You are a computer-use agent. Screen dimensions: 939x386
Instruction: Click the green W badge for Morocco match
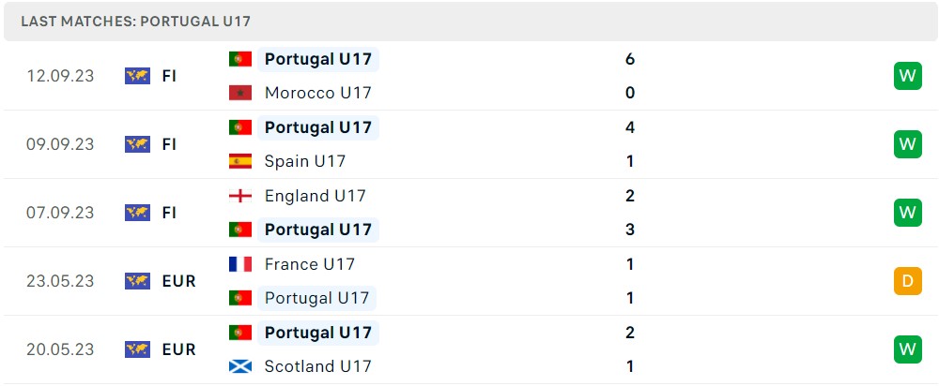click(907, 76)
